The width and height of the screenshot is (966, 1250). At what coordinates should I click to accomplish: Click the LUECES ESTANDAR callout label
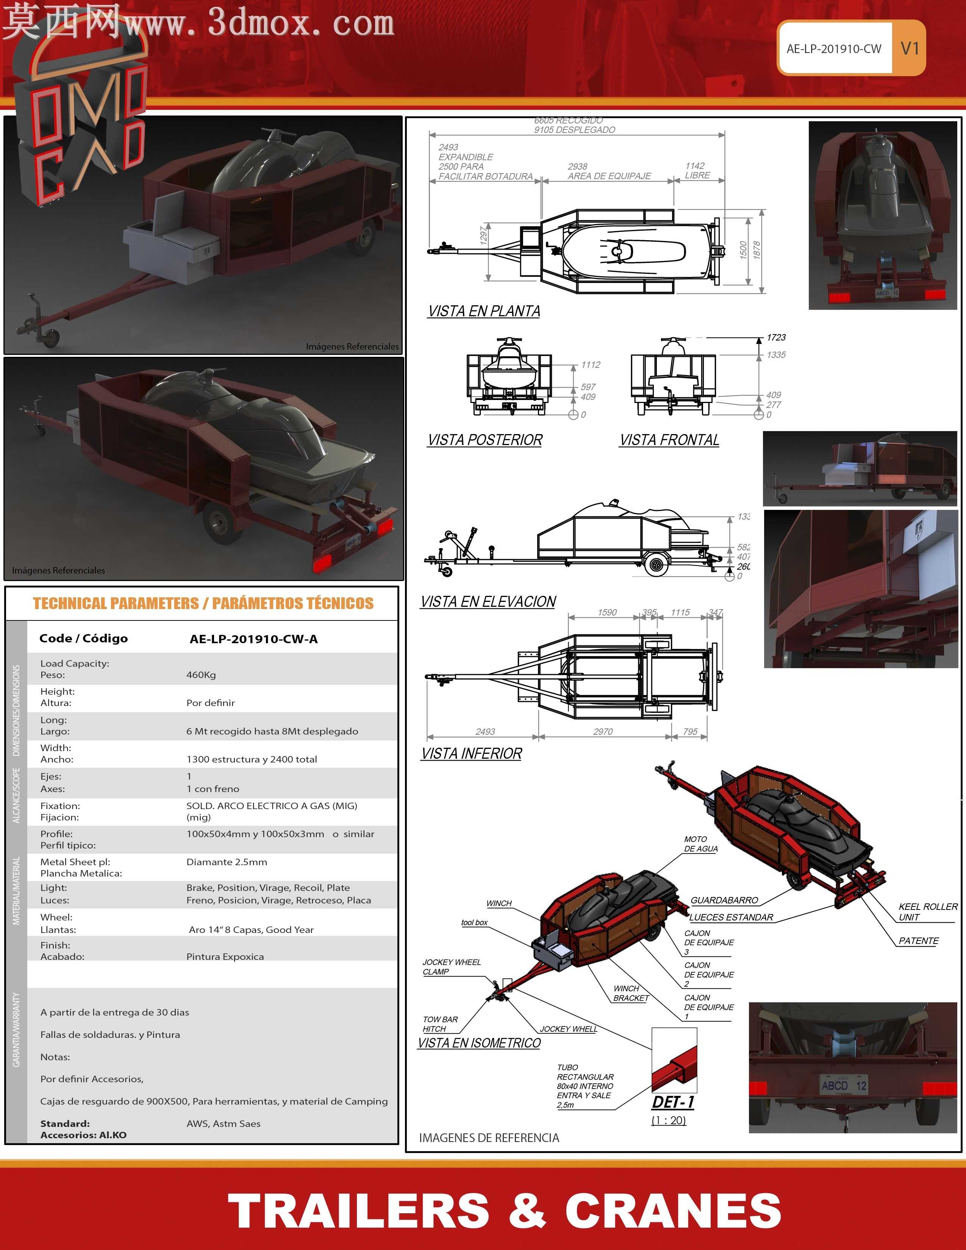coord(732,917)
